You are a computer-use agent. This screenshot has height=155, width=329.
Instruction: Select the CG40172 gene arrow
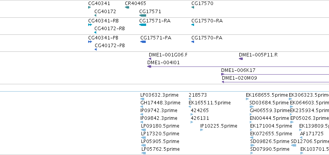(95, 15)
